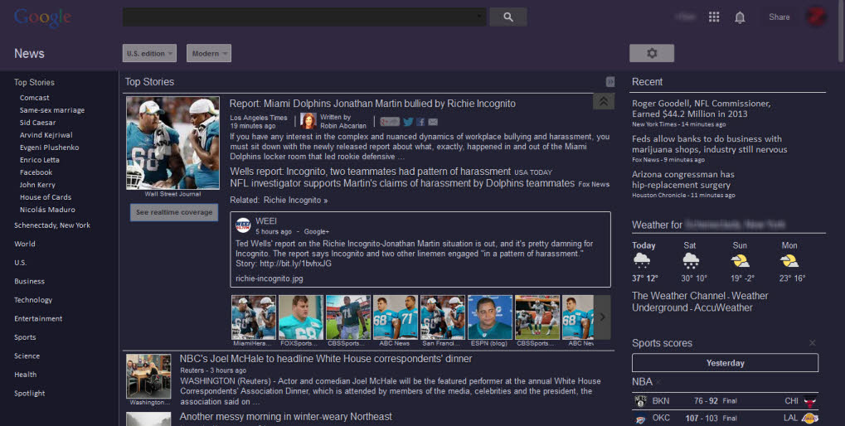Click the Oklahoma City Thunder logo
845x426 pixels.
coord(640,418)
